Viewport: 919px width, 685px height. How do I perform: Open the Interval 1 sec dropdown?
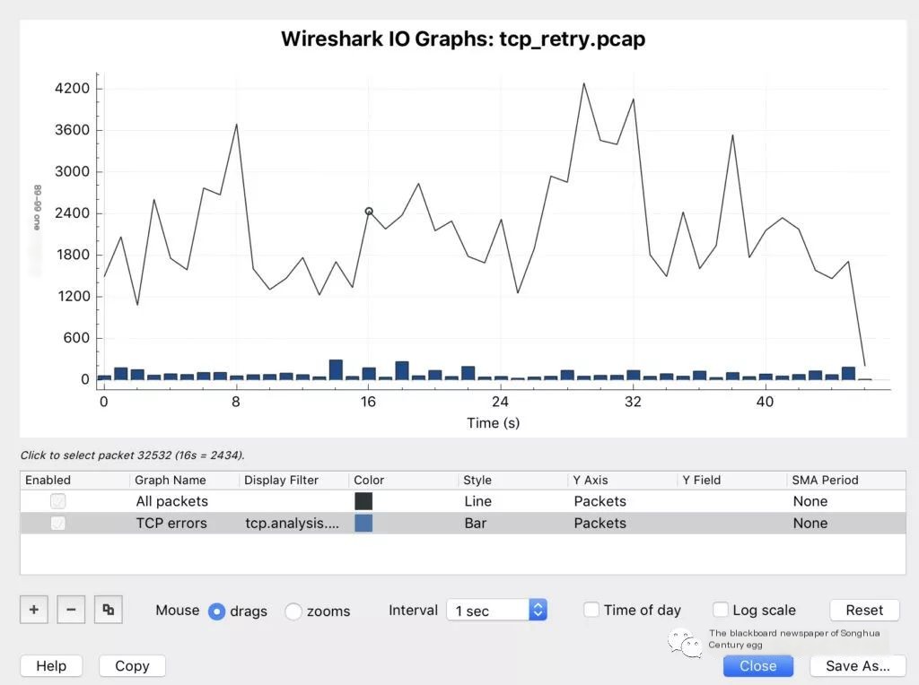pos(497,610)
